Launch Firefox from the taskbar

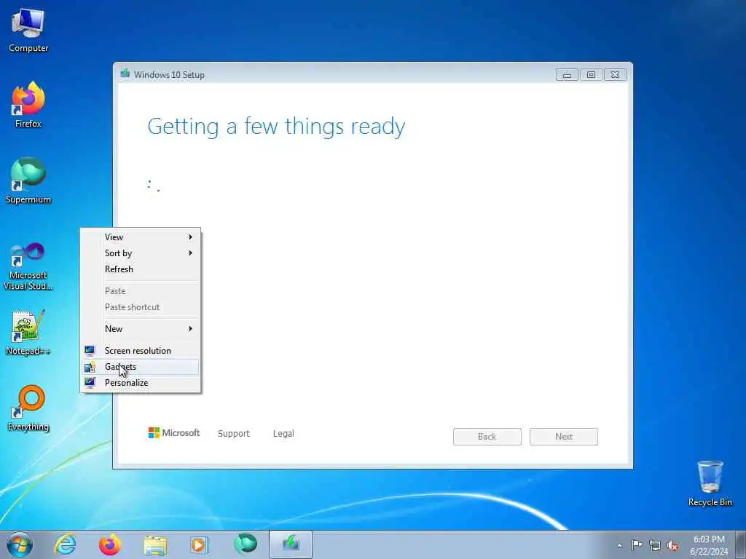[109, 544]
